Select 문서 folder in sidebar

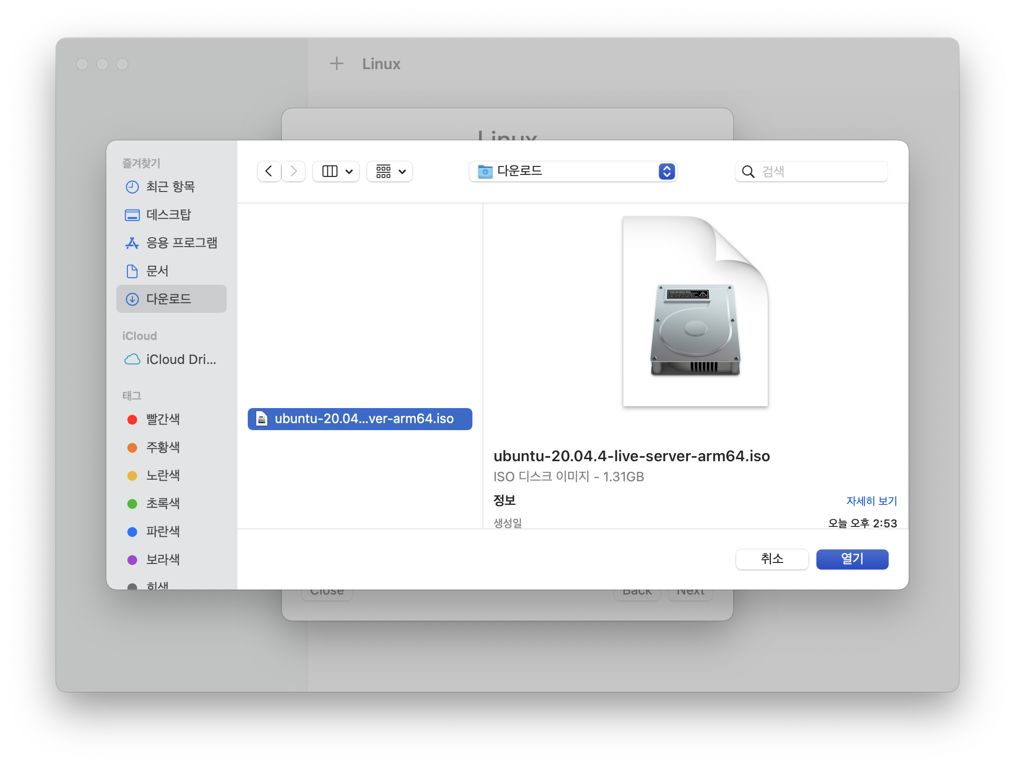(x=157, y=271)
